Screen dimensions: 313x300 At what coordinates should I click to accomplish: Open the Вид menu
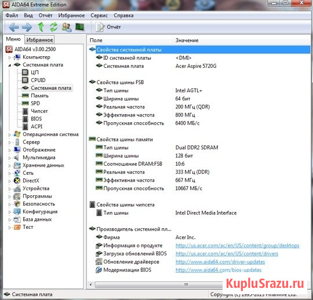click(x=28, y=16)
